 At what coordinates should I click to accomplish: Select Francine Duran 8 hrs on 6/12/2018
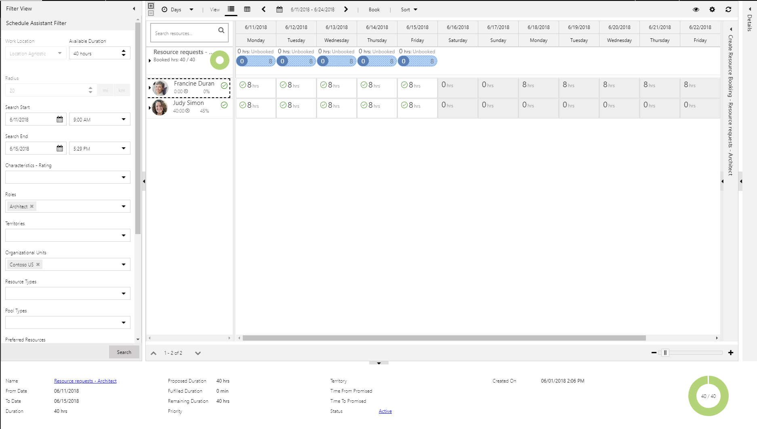pos(296,88)
